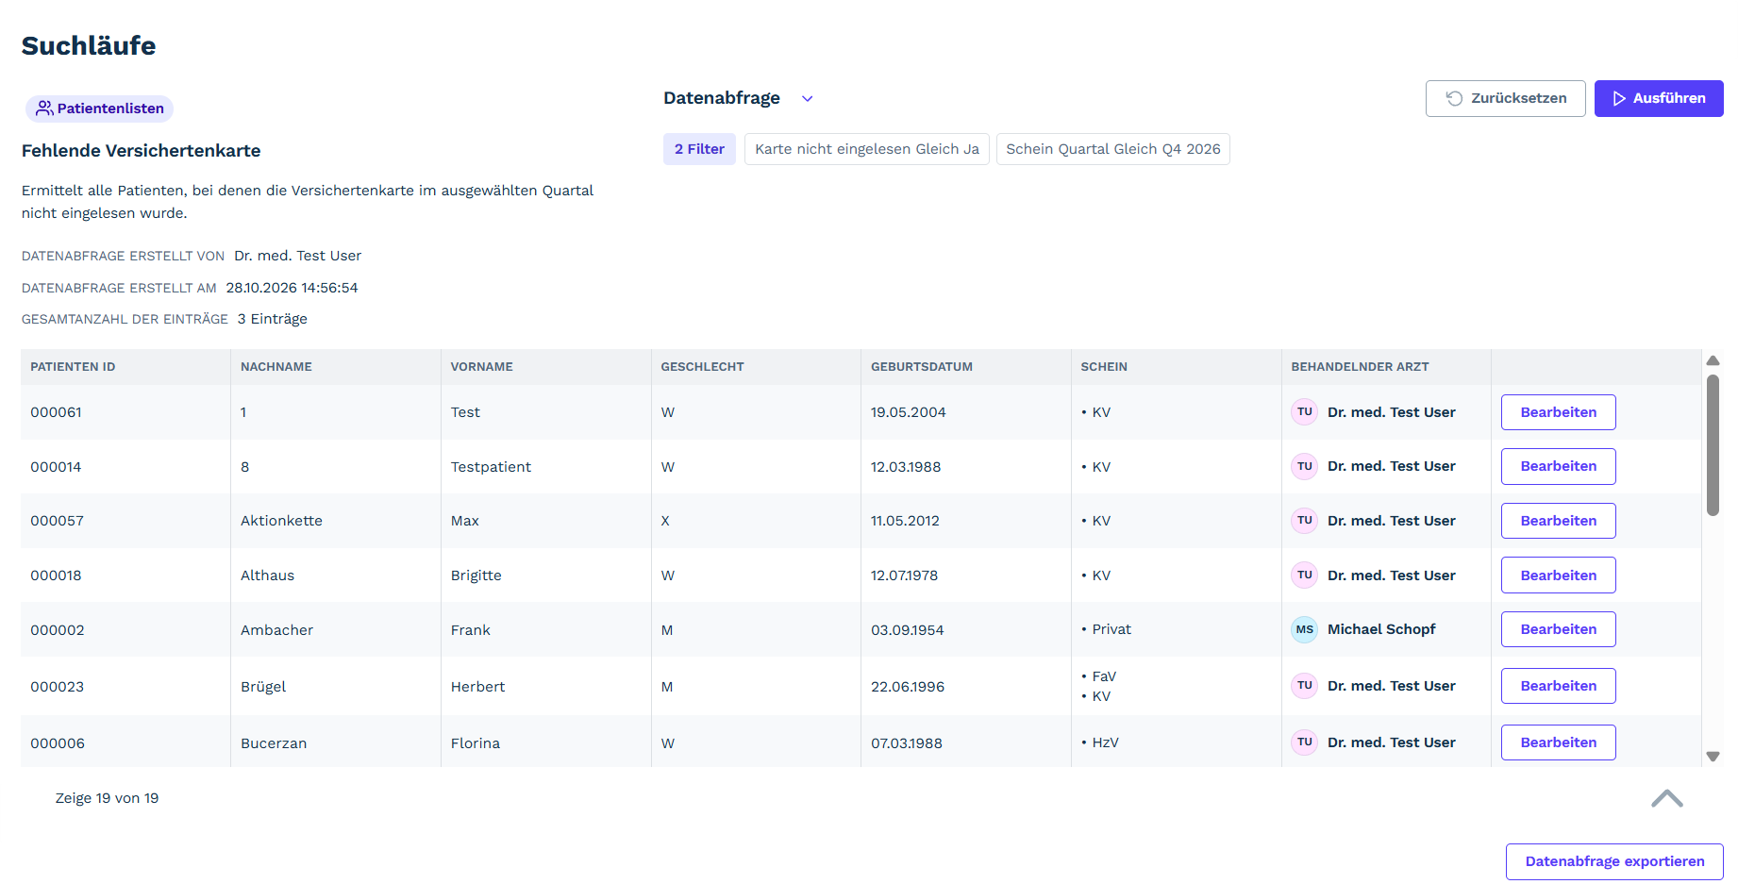
Task: Click Bearbeiten for patient 000014
Action: click(1558, 466)
